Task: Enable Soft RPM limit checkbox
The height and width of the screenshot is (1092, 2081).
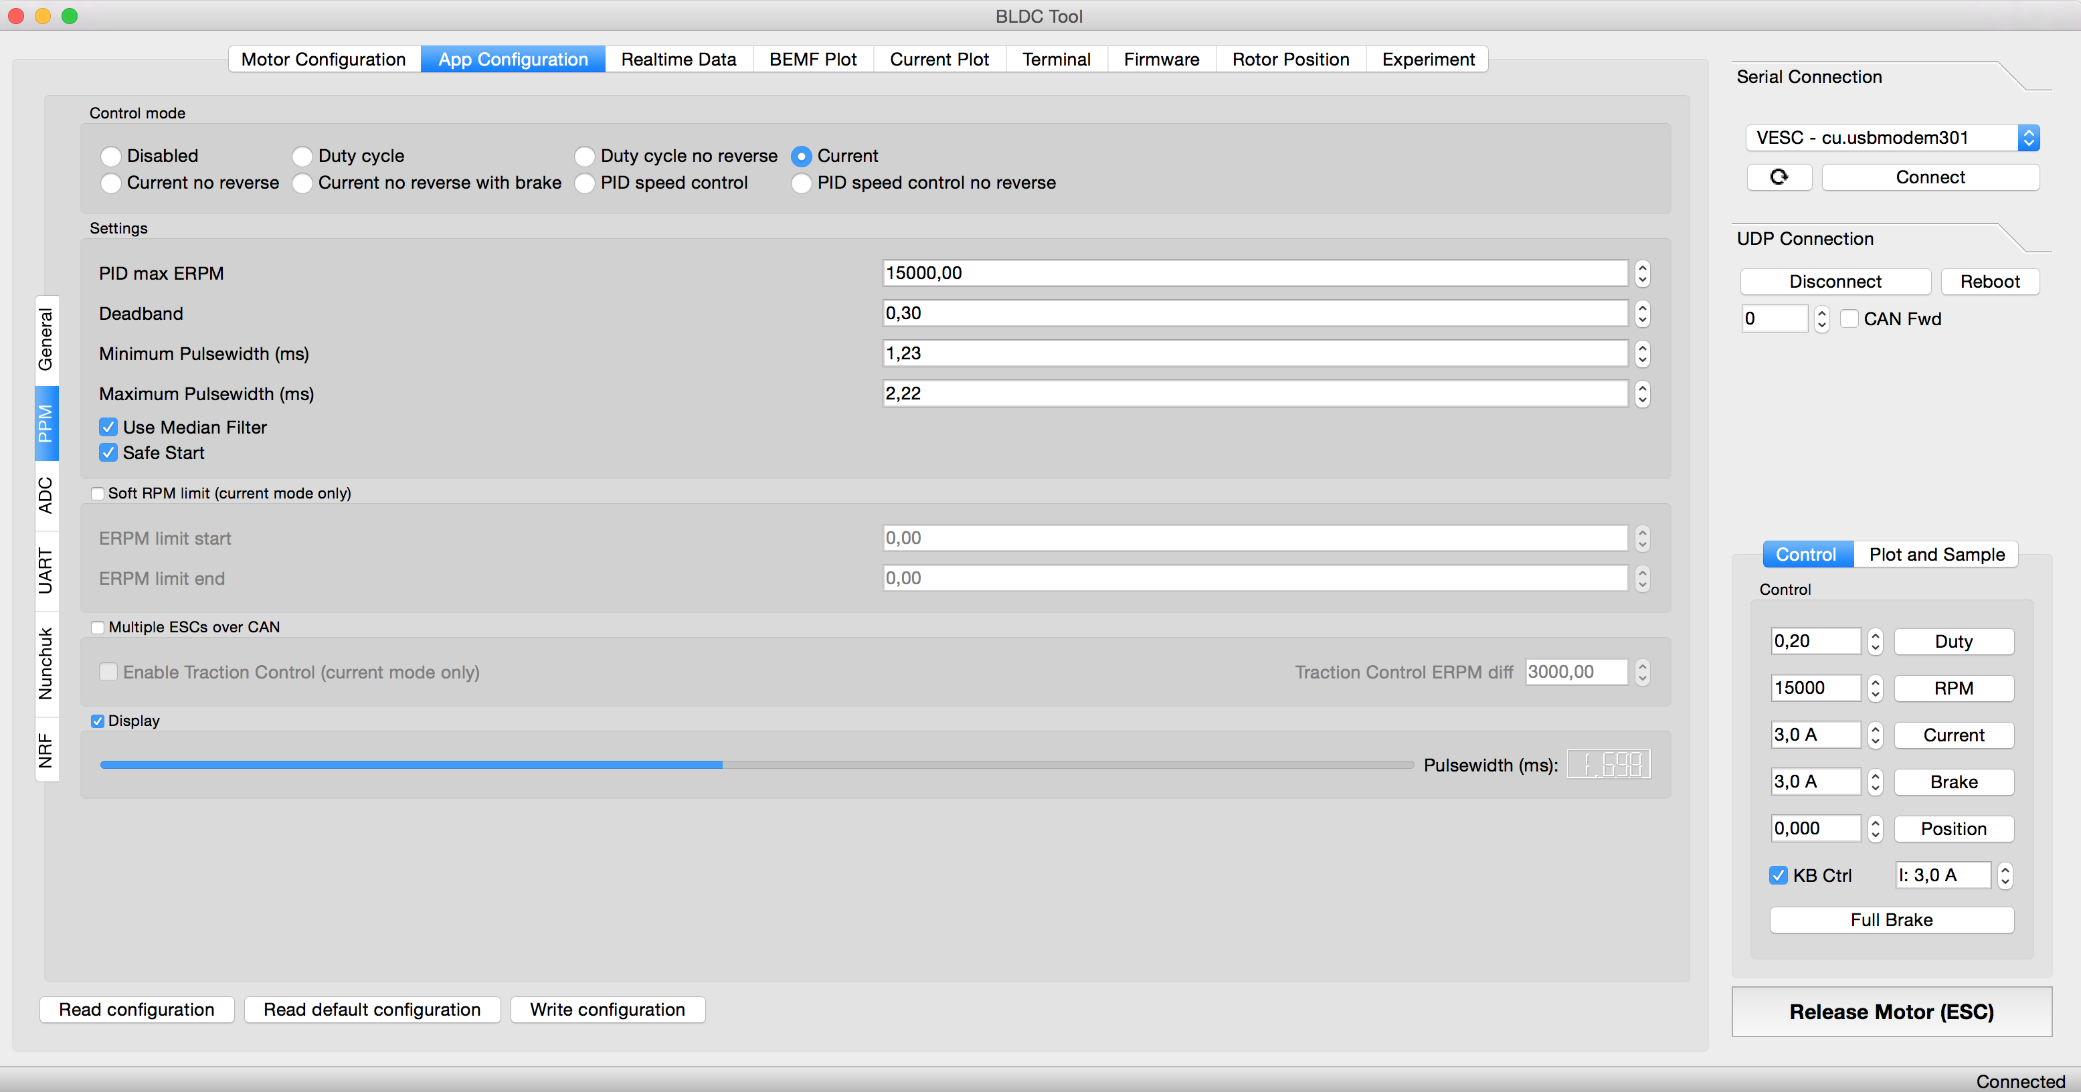Action: 98,494
